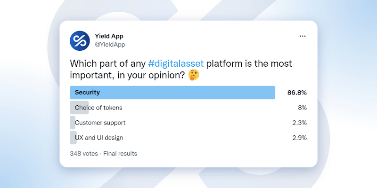Click the 348 votes count
The image size is (377, 188).
tap(84, 154)
